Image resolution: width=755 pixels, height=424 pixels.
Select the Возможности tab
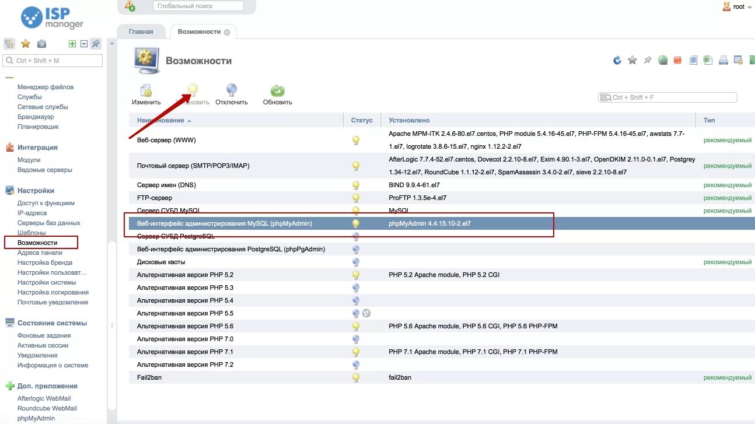point(199,31)
